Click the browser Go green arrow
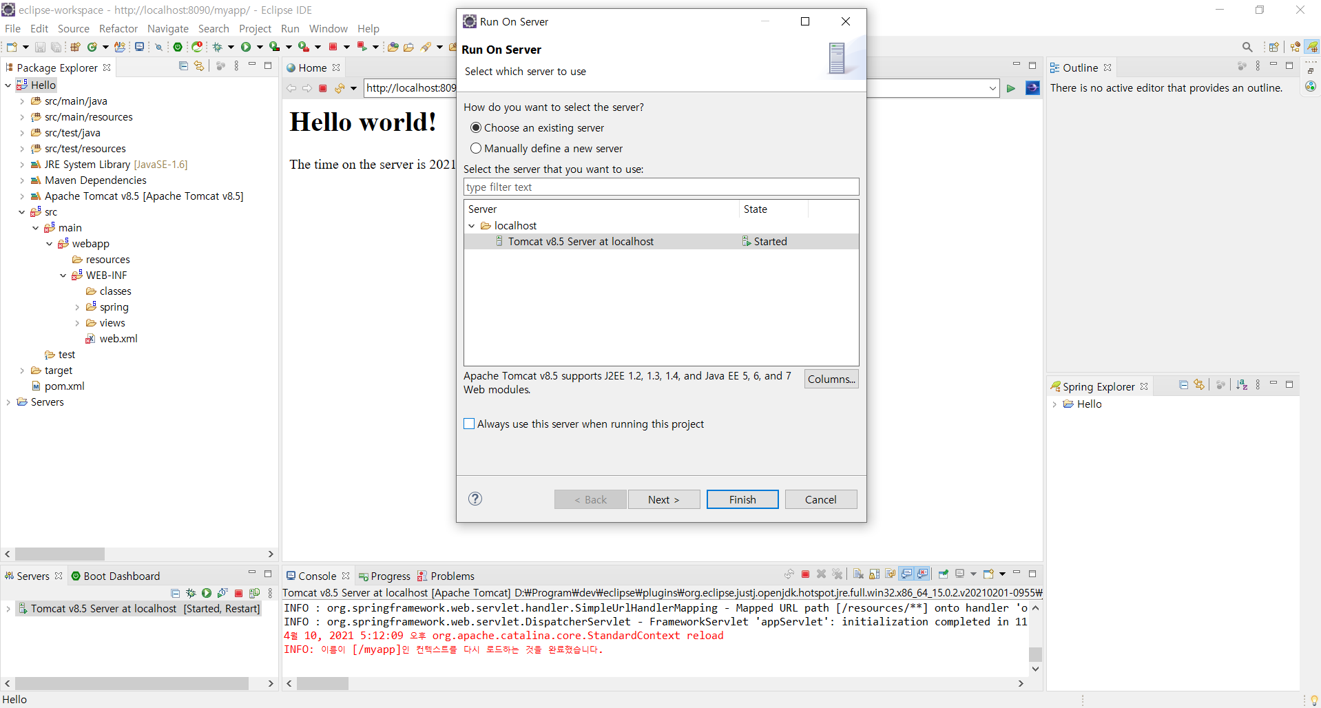 pos(1011,88)
